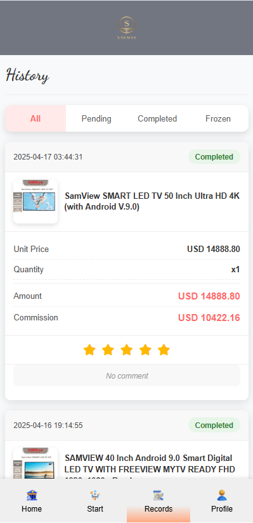
Task: Tap the Home bank icon
Action: click(x=32, y=495)
